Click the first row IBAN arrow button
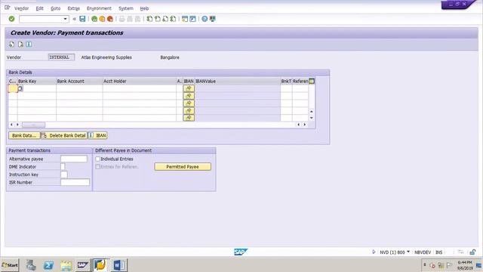The image size is (483, 272). tap(189, 88)
